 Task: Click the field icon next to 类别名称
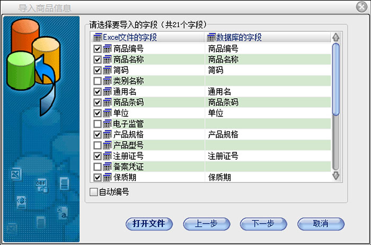coord(107,81)
